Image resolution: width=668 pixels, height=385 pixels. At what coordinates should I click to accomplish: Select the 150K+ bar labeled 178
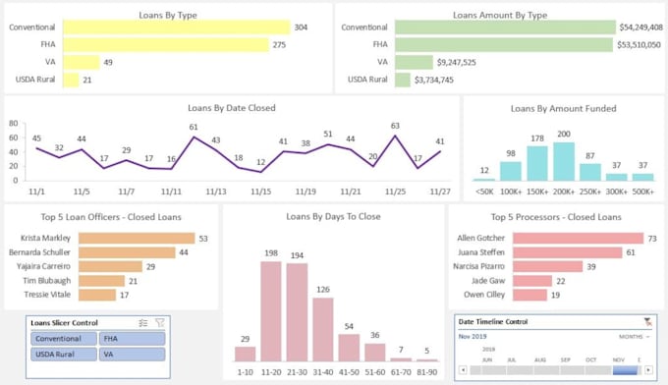pos(537,164)
